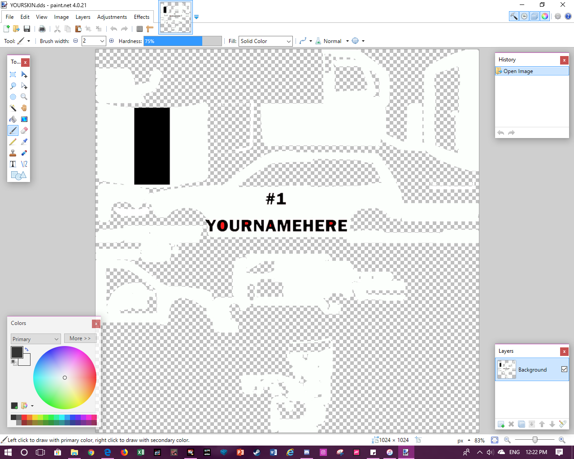This screenshot has width=574, height=459.
Task: Expand the Brush width dropdown
Action: click(102, 41)
